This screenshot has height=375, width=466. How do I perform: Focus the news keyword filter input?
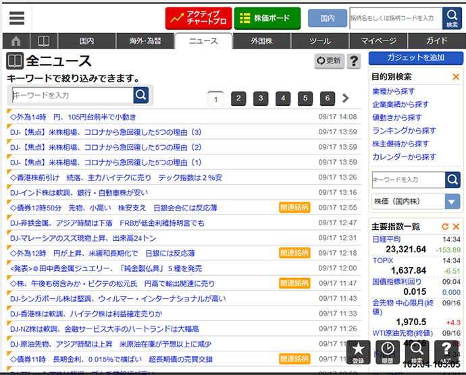tap(72, 95)
